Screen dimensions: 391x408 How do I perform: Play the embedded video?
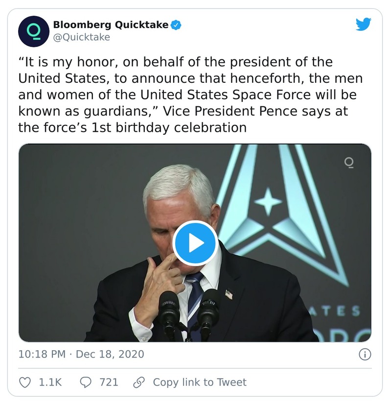click(x=195, y=243)
